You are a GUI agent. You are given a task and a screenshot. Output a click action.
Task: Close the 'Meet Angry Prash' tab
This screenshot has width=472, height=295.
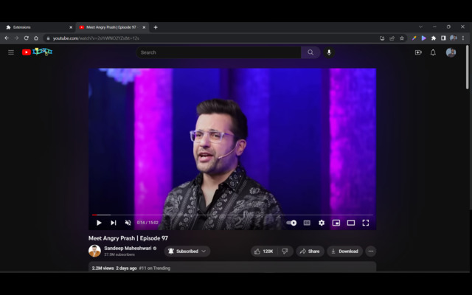click(144, 27)
